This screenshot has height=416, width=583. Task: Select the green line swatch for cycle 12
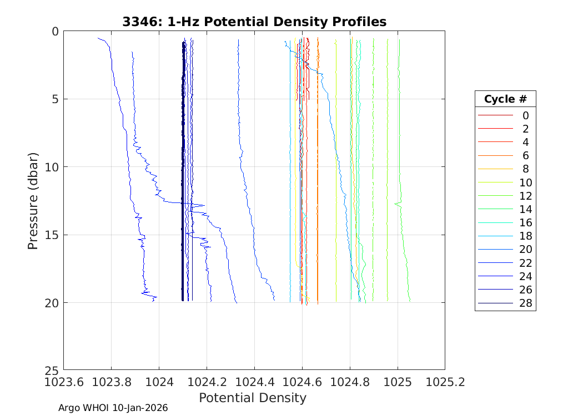[x=495, y=196]
